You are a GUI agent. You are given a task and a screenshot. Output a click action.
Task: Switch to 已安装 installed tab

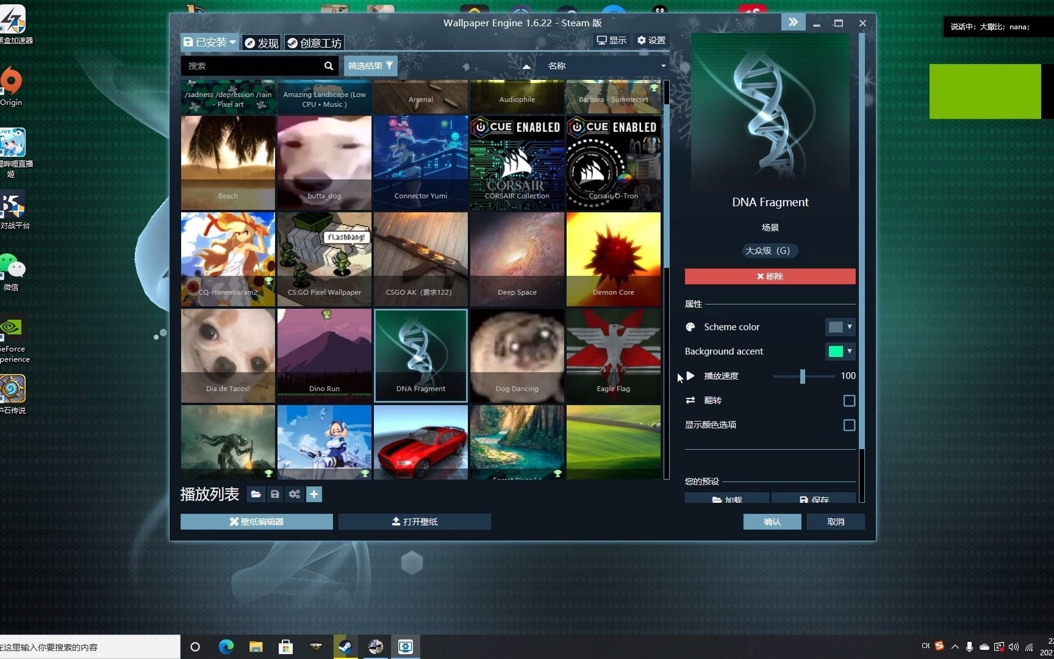[209, 42]
